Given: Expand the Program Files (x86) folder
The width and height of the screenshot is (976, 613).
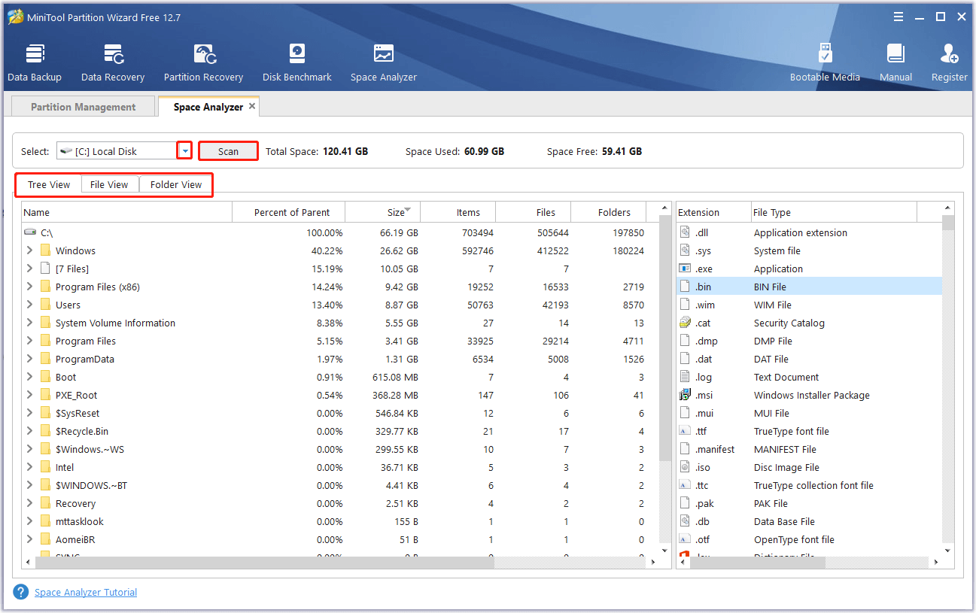Looking at the screenshot, I should 29,287.
